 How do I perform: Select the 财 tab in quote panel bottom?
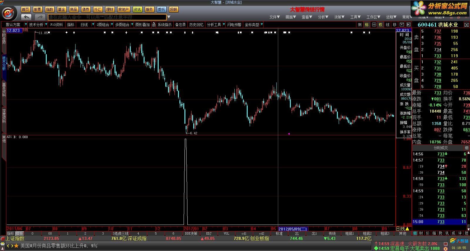421,233
